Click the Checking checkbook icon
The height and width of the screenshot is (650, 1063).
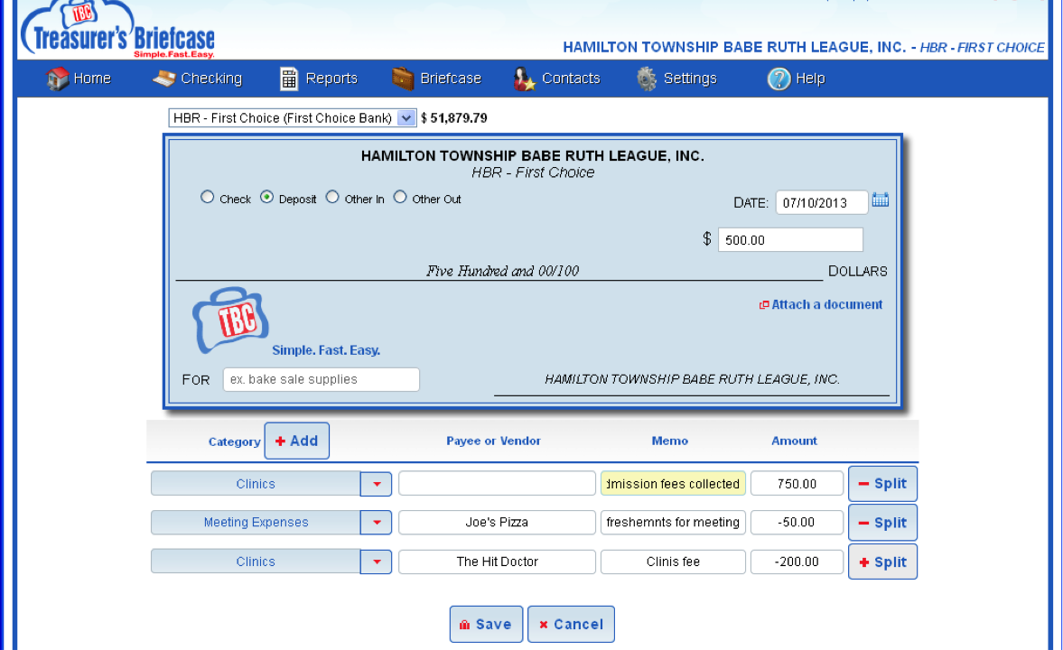(x=164, y=79)
